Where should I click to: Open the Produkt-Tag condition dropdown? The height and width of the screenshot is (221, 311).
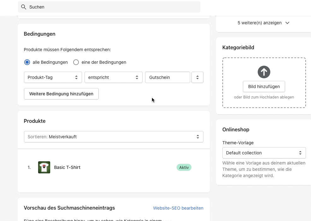pyautogui.click(x=53, y=77)
